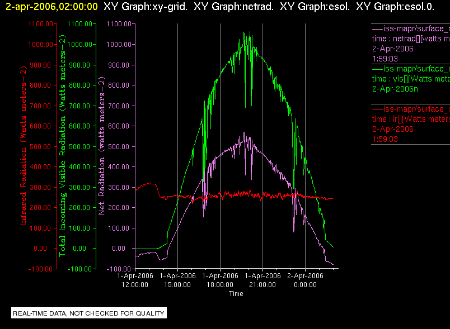Click the 1-Apr-2006 12:00:00 tick label
Image resolution: width=450 pixels, height=329 pixels.
(x=135, y=280)
